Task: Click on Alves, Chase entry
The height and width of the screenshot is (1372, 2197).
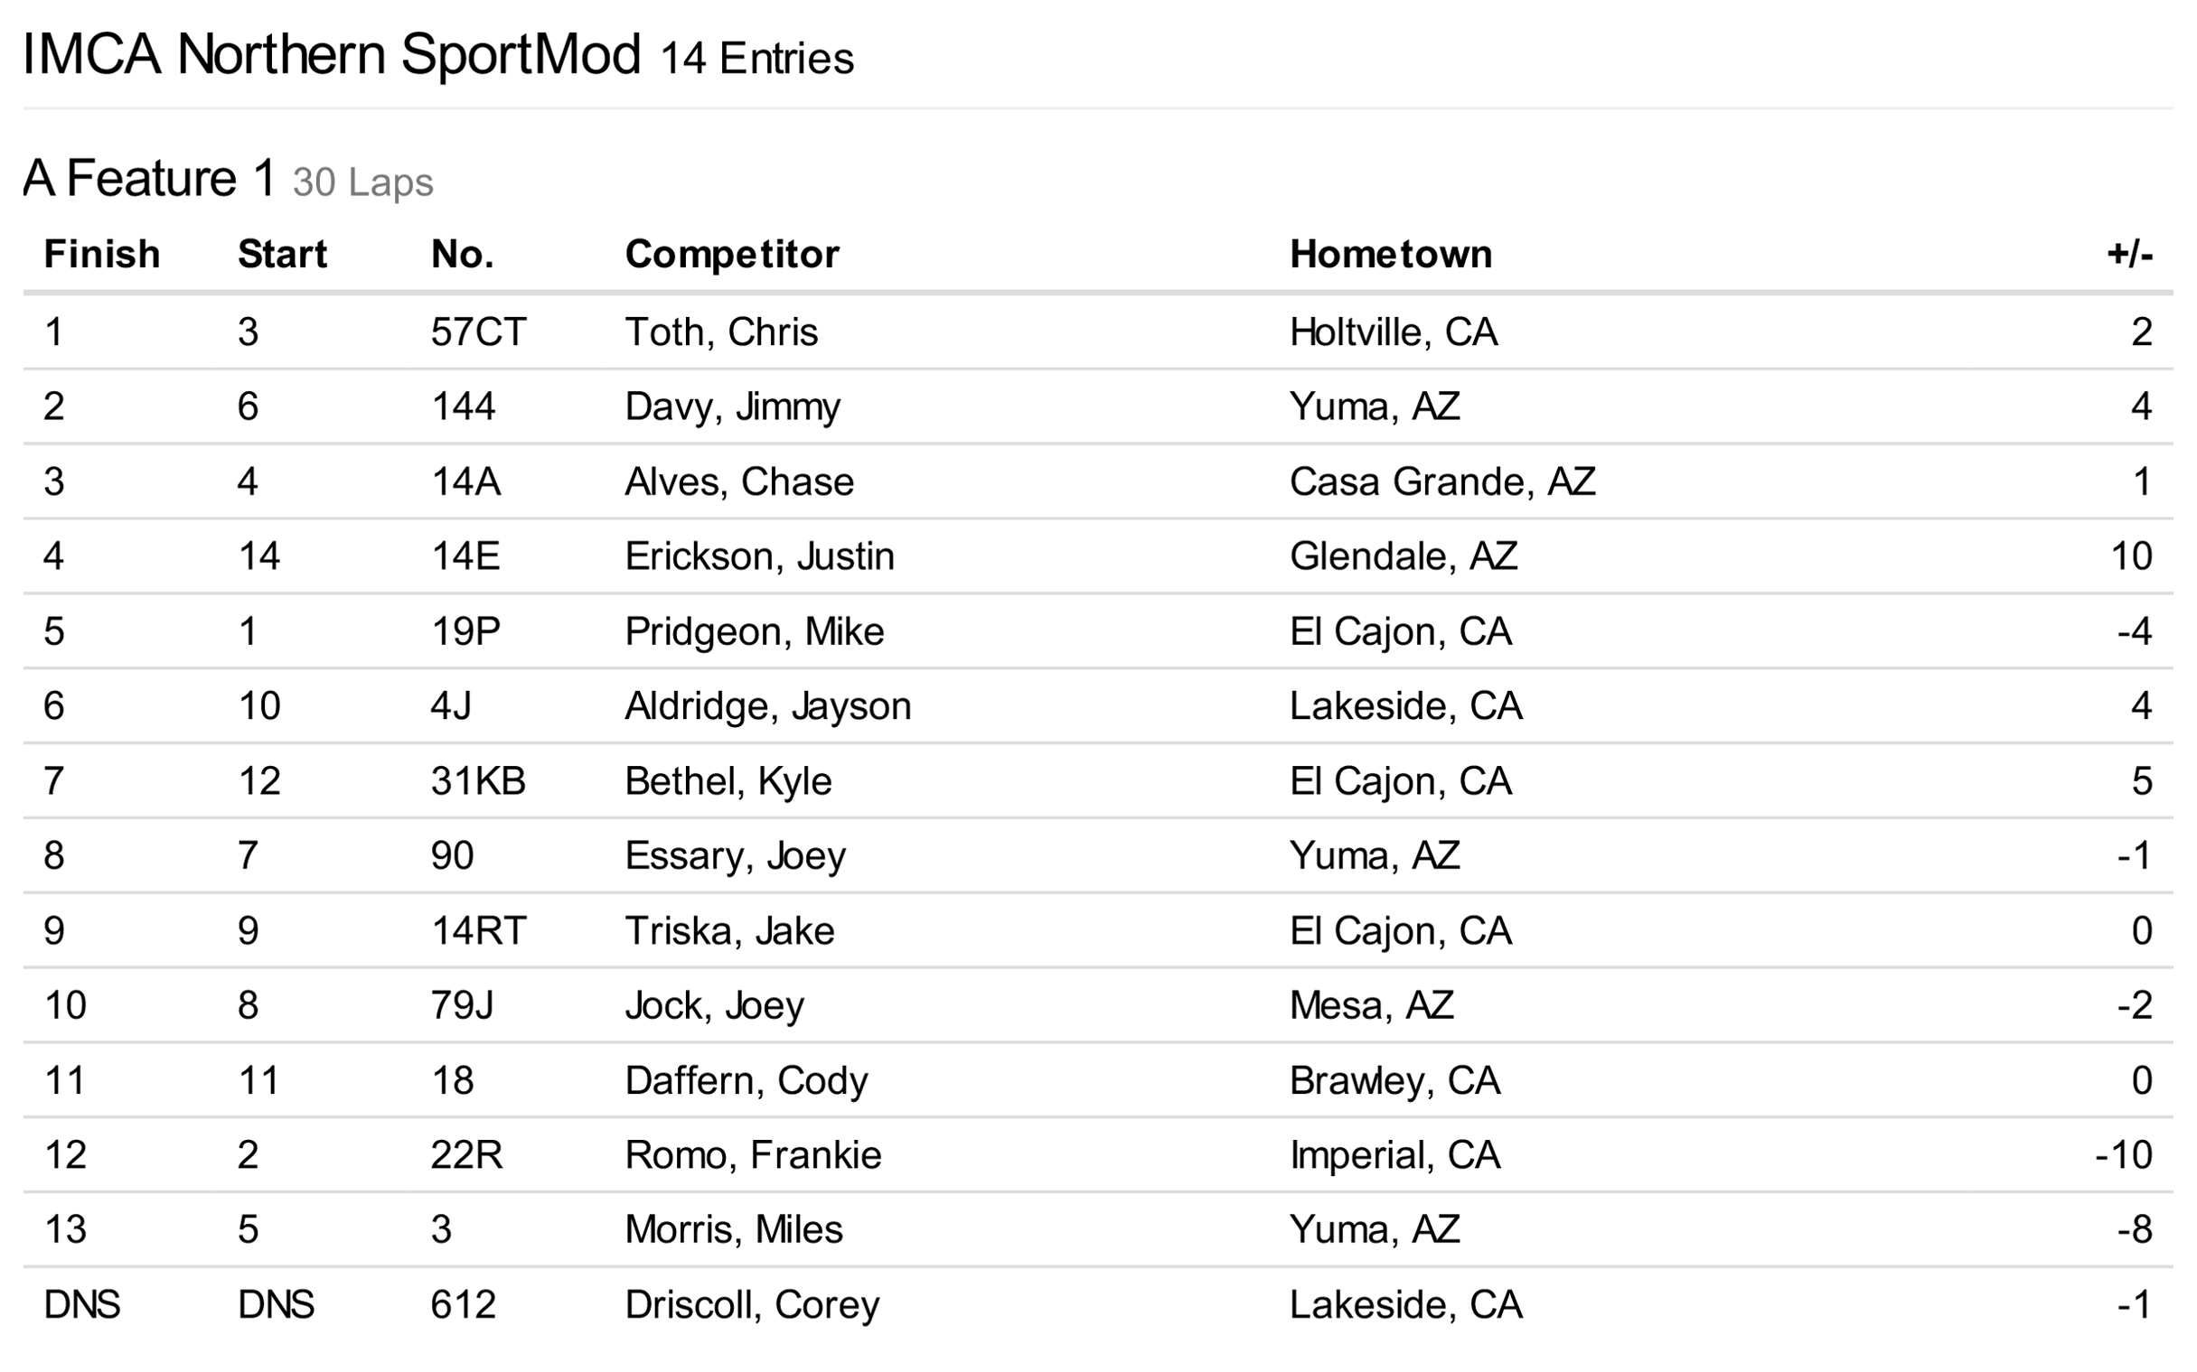Action: (739, 481)
